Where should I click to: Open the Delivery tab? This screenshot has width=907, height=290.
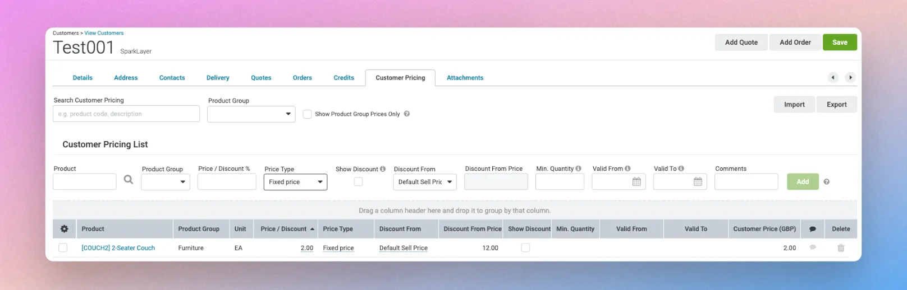[x=218, y=78]
